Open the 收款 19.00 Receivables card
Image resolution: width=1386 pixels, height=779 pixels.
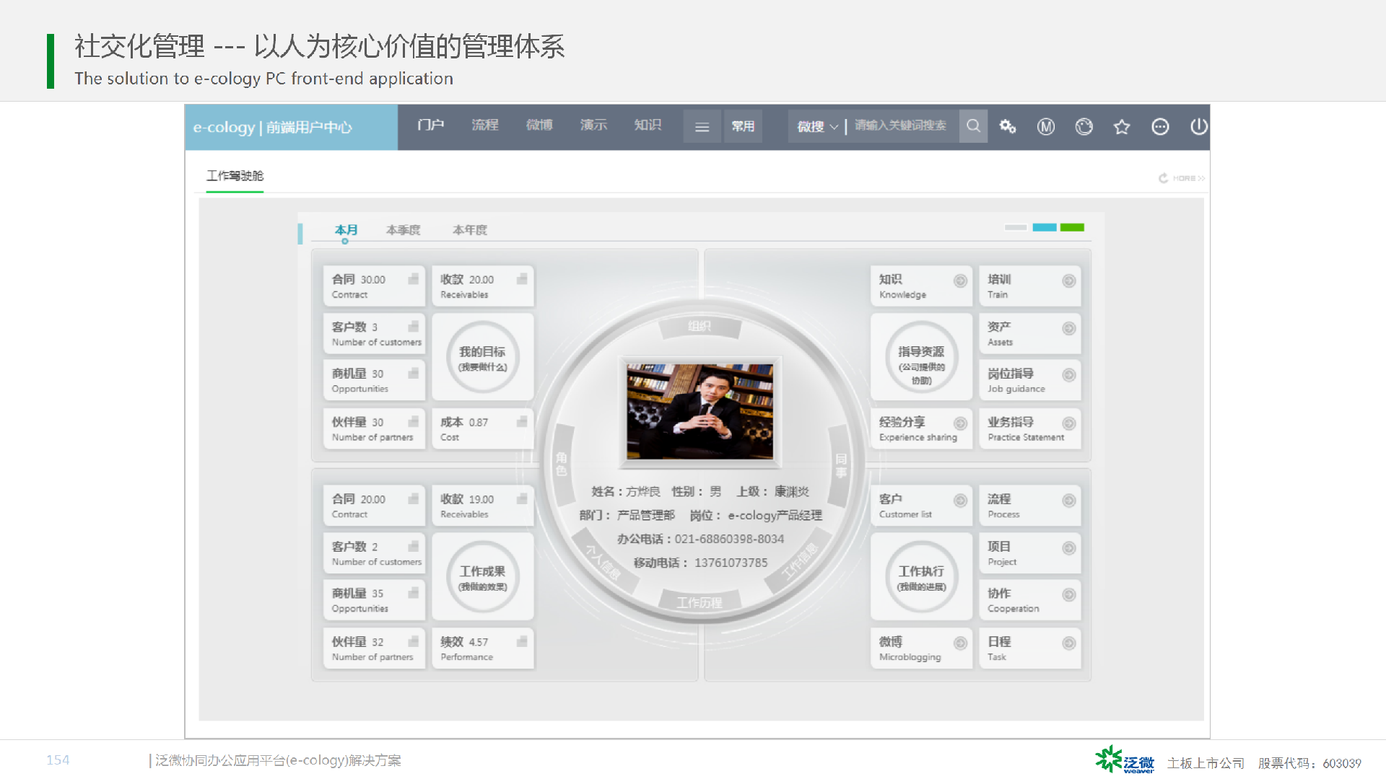(x=483, y=506)
